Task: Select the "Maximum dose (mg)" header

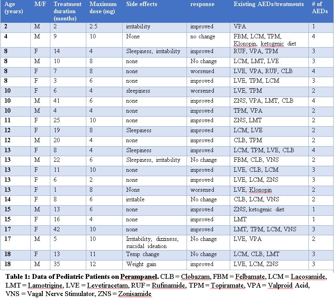Action: point(103,8)
